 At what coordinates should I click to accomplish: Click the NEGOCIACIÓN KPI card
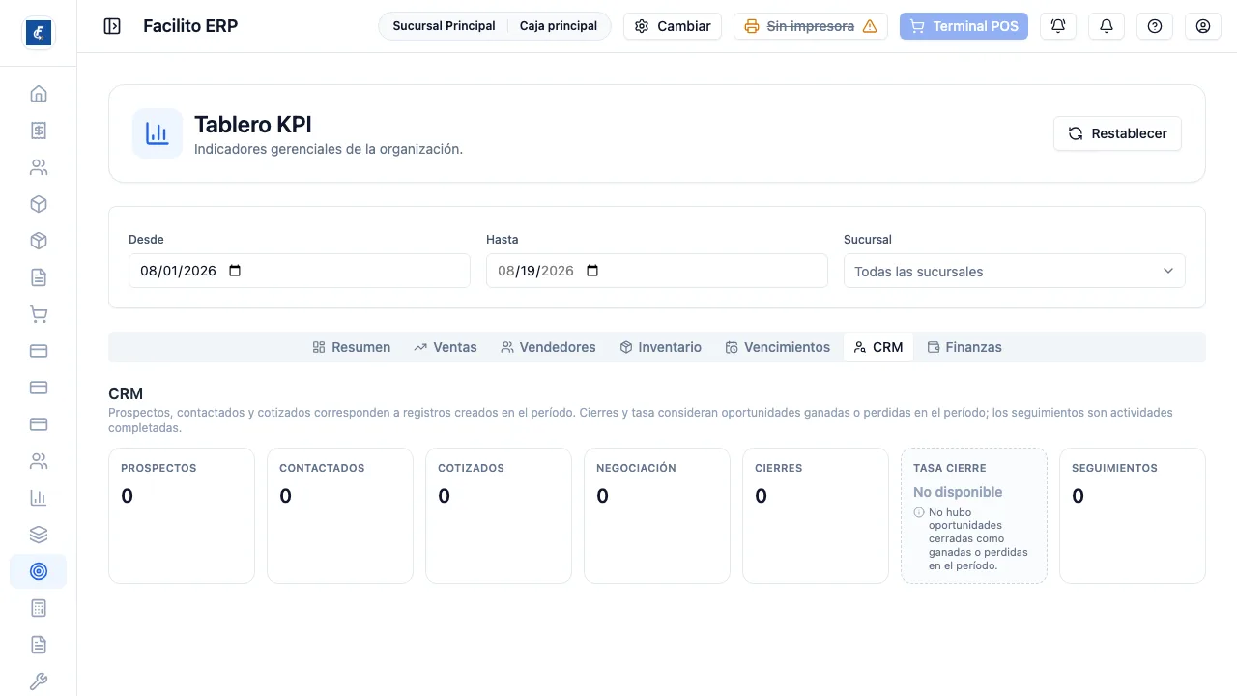click(657, 515)
